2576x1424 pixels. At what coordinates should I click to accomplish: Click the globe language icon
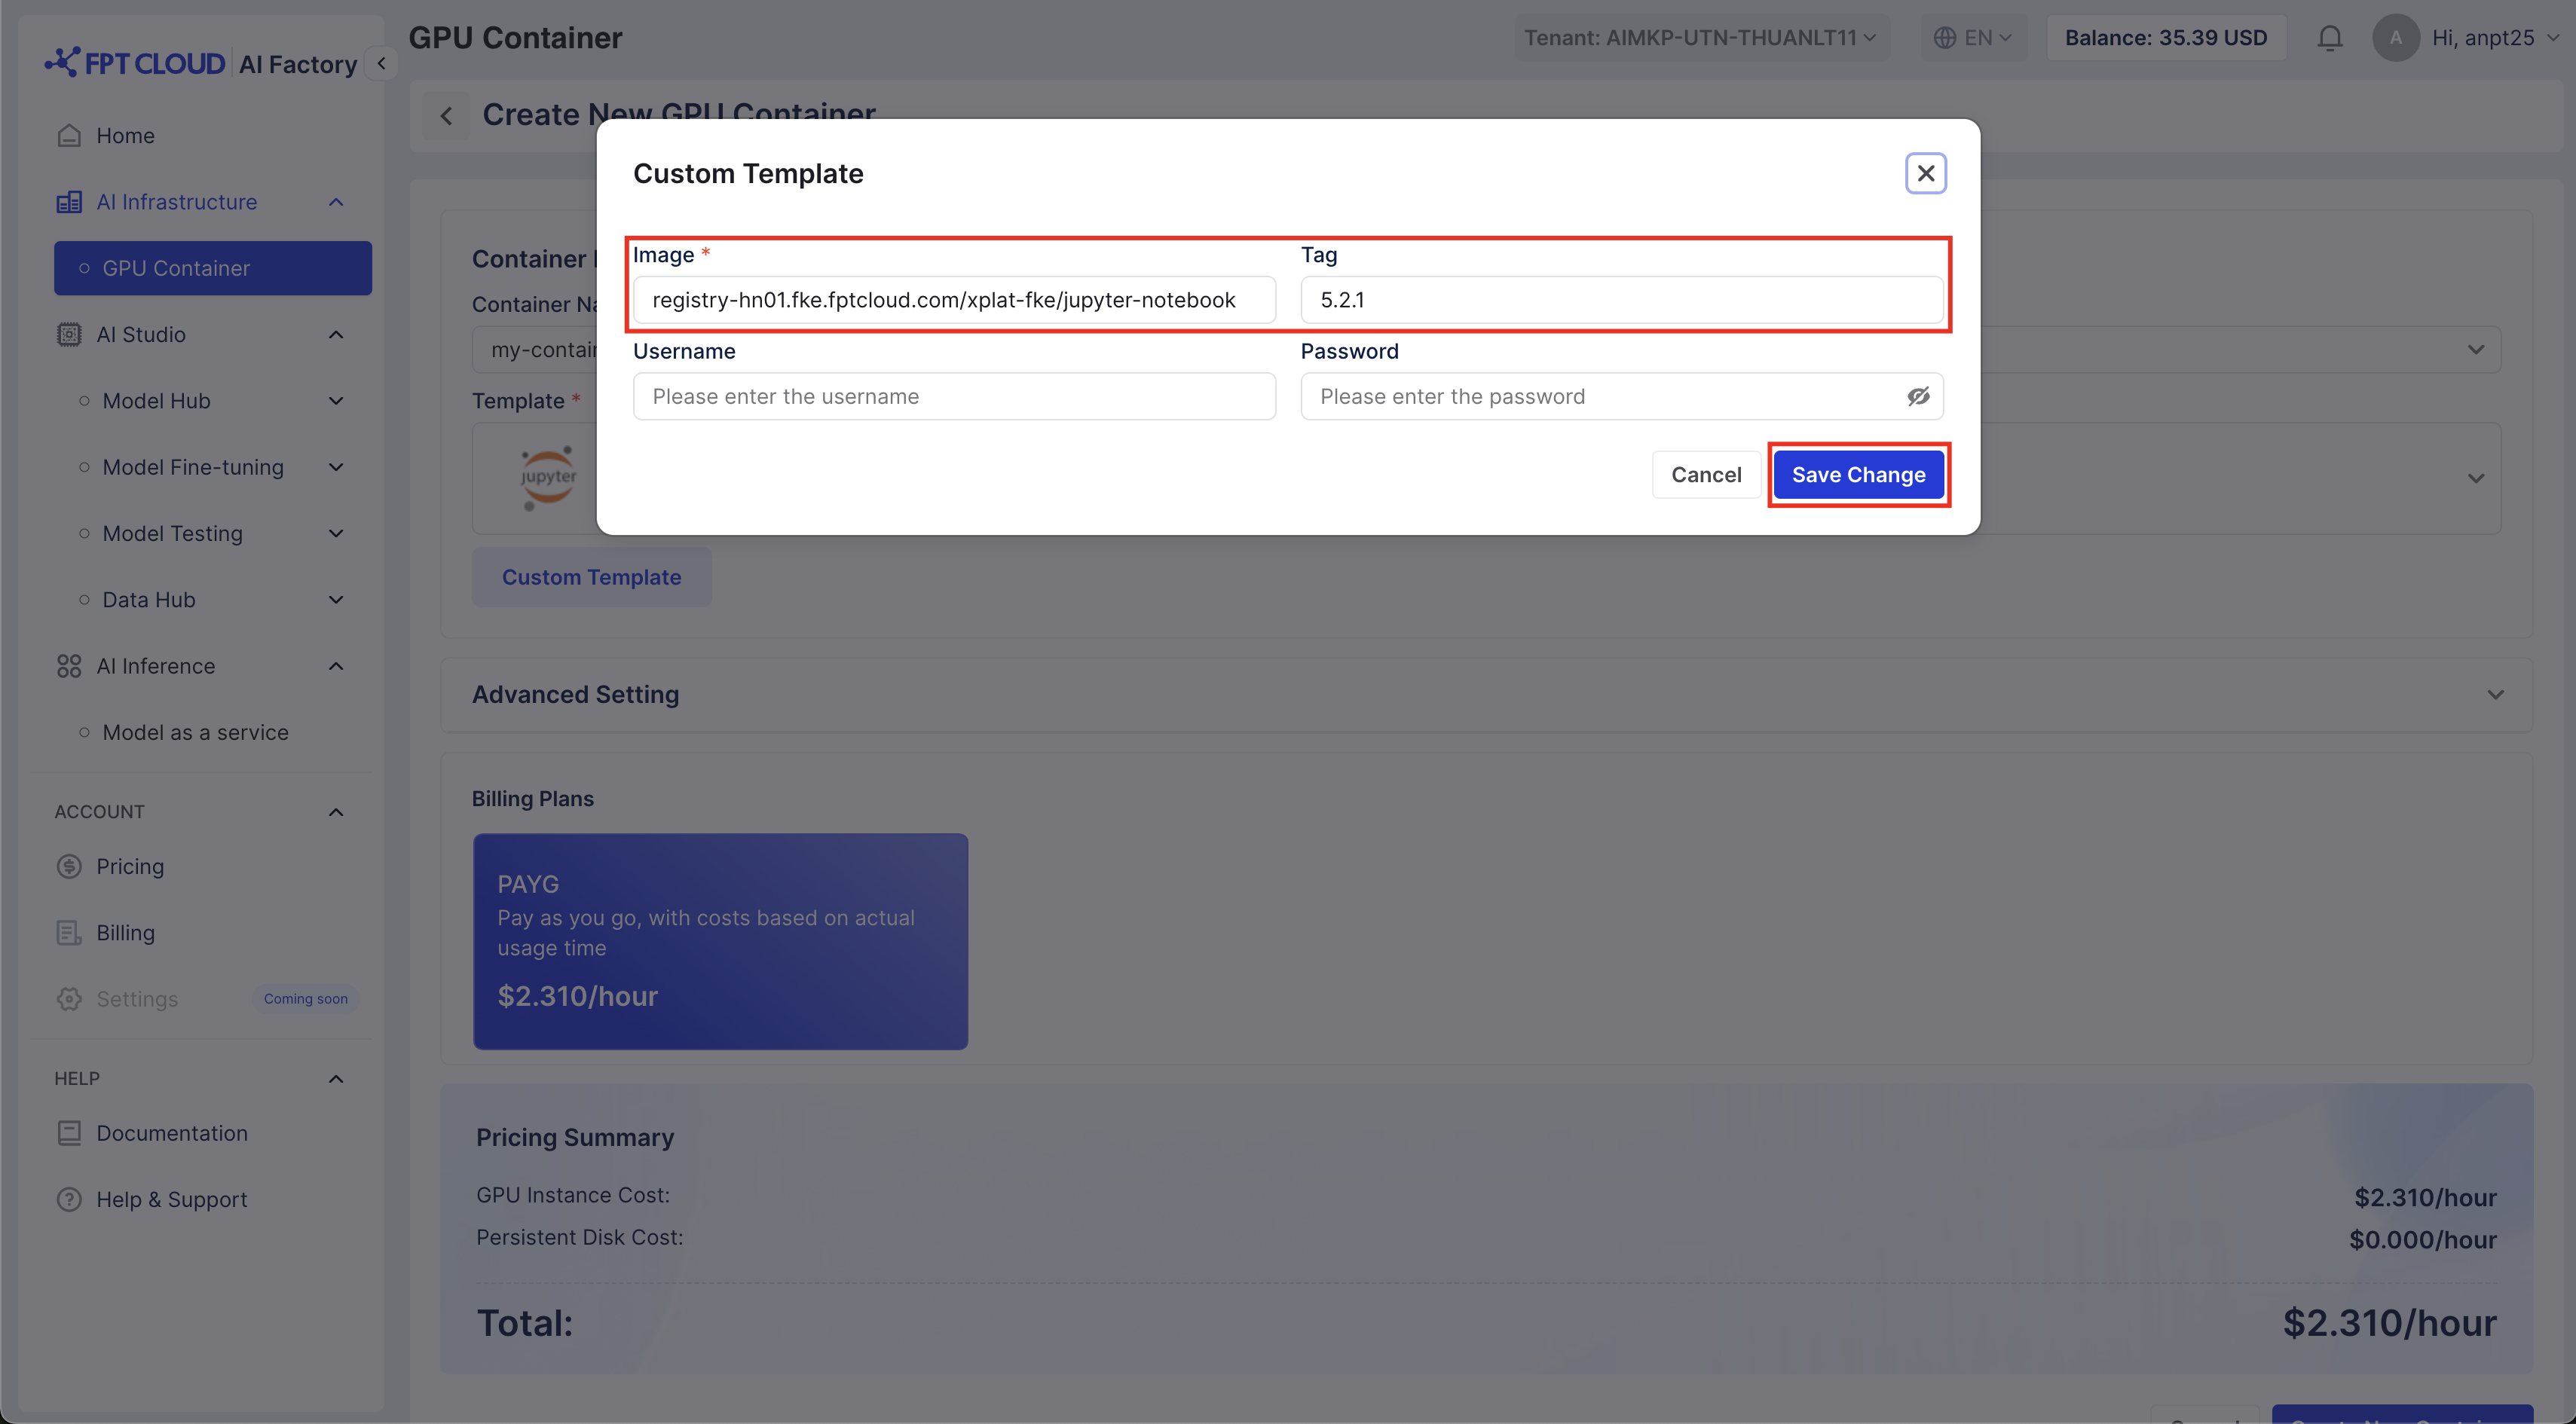click(x=1944, y=38)
